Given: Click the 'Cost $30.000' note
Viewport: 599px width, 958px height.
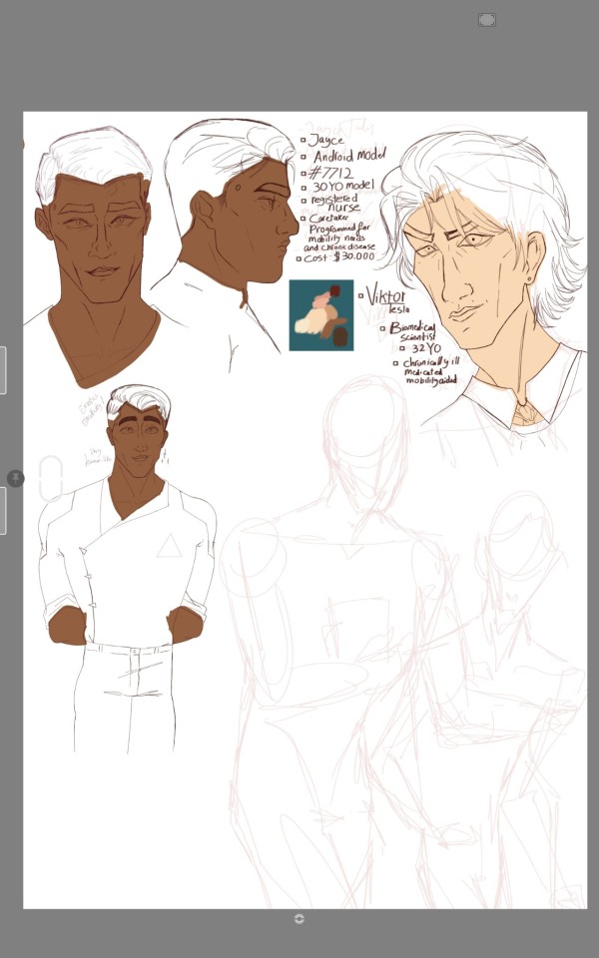Looking at the screenshot, I should [x=339, y=257].
